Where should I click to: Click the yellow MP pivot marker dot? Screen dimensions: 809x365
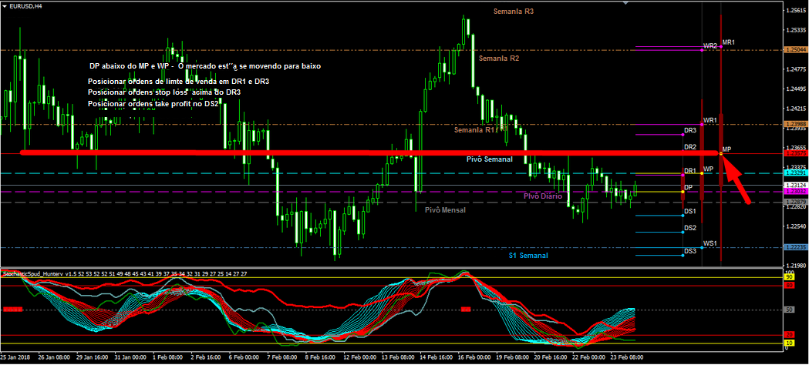pyautogui.click(x=720, y=154)
